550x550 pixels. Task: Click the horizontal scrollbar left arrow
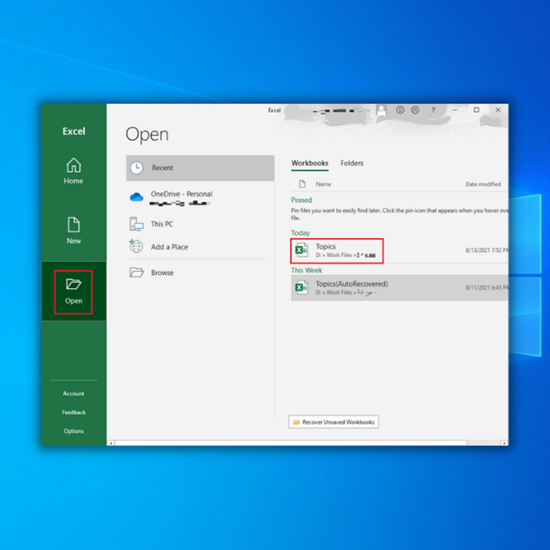(111, 443)
